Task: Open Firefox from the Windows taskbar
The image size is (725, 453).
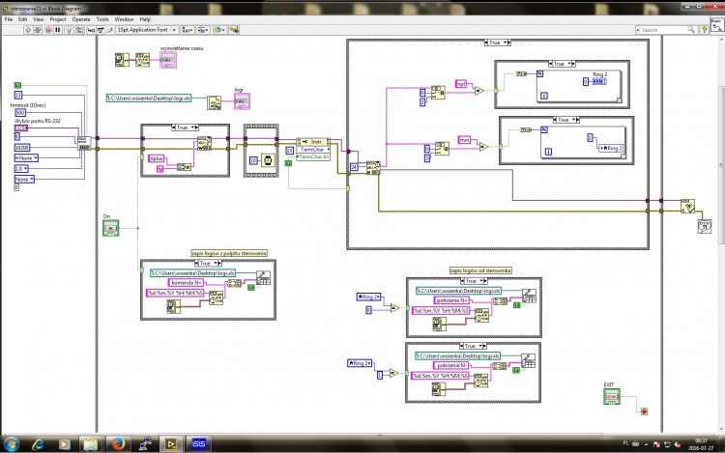Action: coord(118,443)
